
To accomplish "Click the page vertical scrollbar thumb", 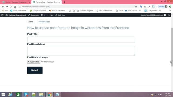I will 172,47.
